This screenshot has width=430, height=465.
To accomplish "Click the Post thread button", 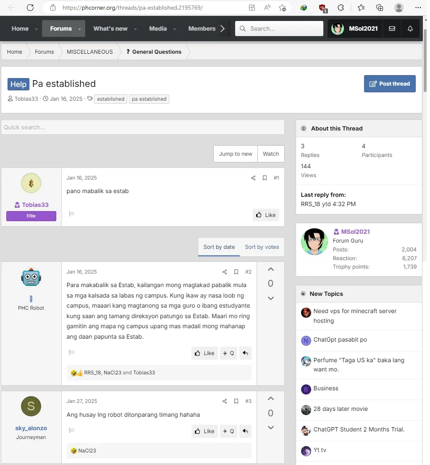I will point(390,84).
